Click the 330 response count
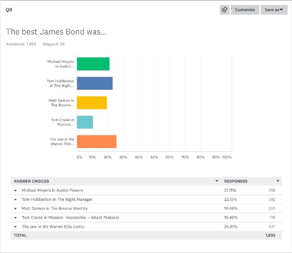 click(x=272, y=208)
